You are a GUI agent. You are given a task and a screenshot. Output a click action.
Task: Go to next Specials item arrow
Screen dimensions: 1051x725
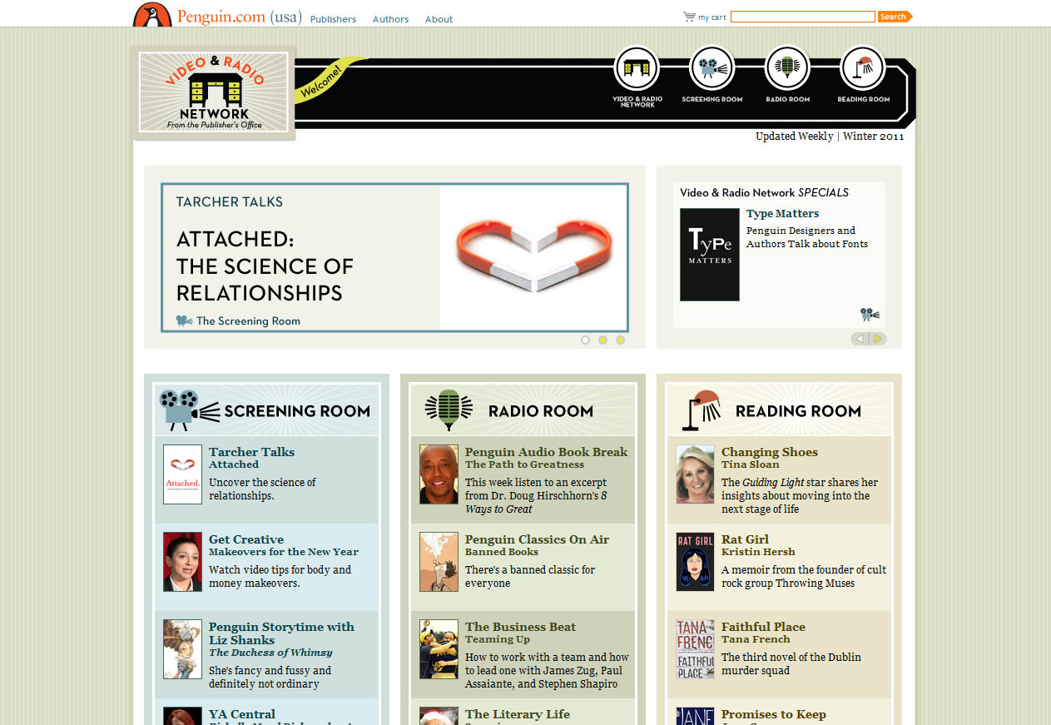[x=878, y=339]
